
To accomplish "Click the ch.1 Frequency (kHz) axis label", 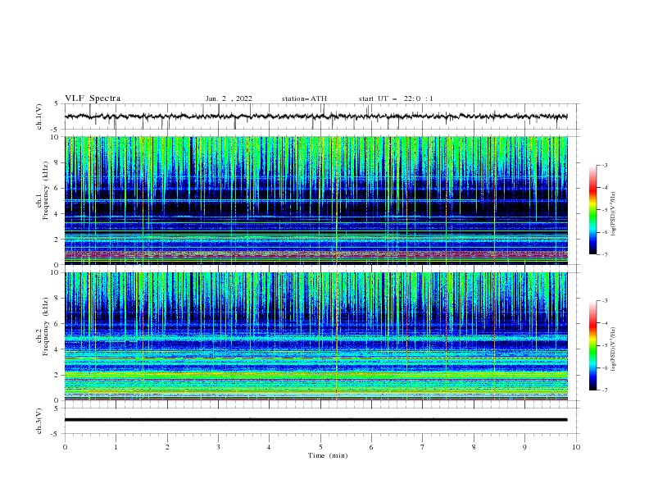I will point(43,190).
